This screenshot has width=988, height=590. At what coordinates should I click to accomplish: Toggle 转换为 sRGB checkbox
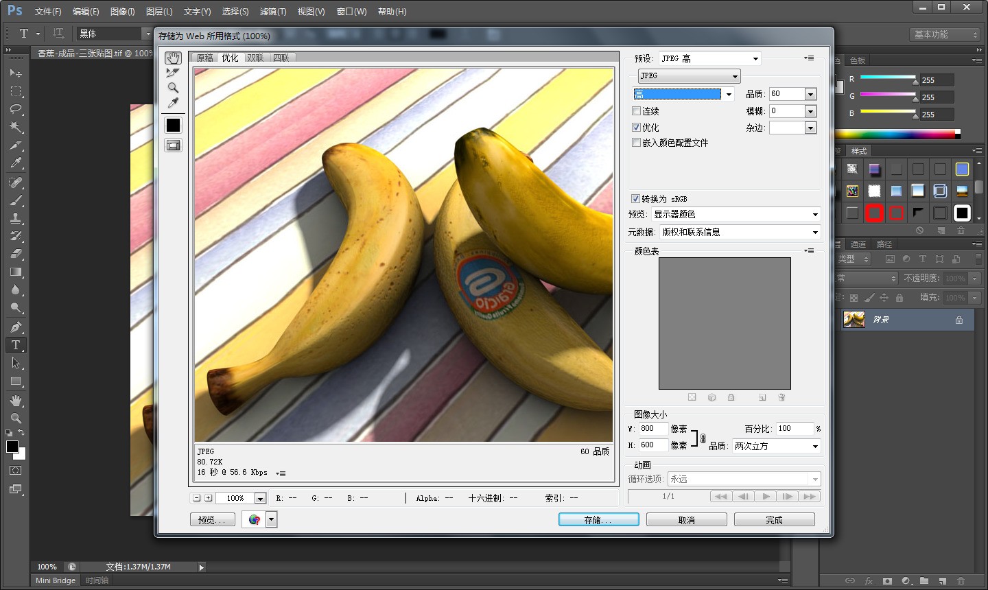point(635,199)
